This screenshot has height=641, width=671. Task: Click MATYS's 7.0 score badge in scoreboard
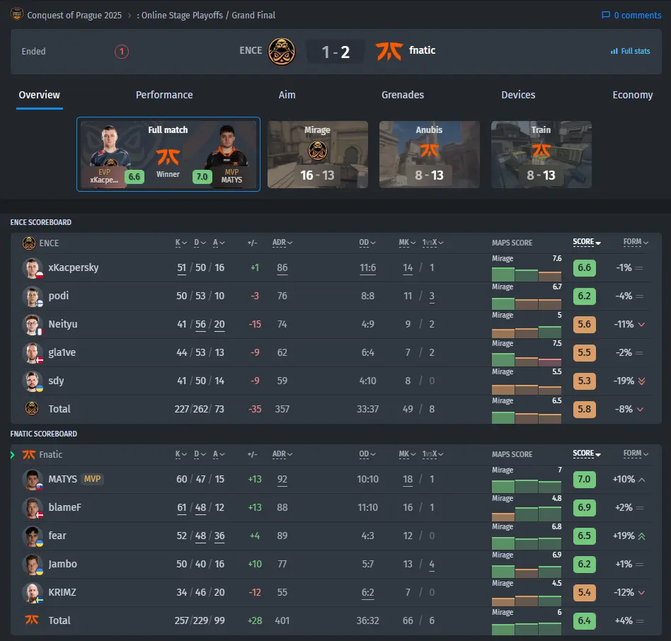[x=584, y=479]
